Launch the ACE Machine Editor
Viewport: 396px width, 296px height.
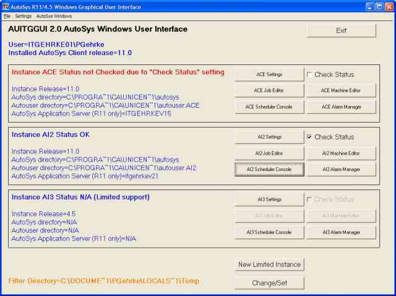(341, 90)
